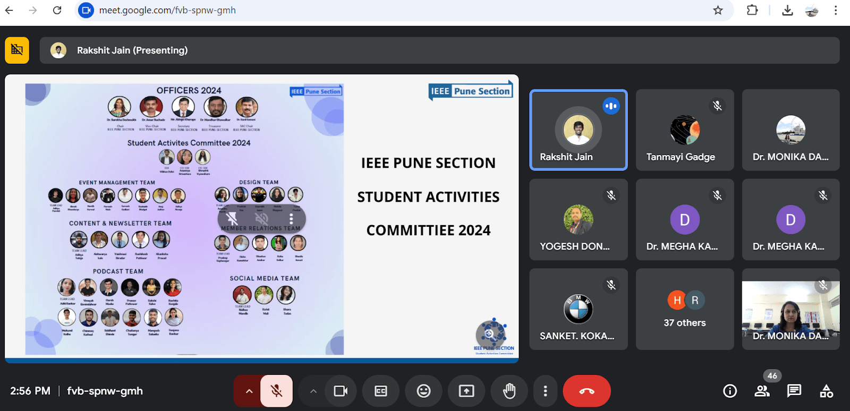Open the activities panel
This screenshot has height=411, width=850.
pos(827,391)
